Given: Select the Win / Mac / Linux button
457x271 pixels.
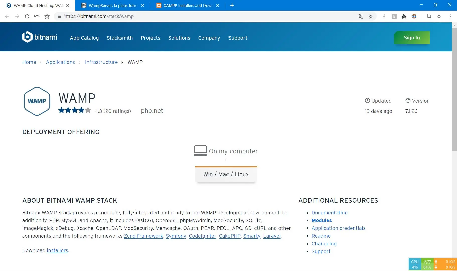Looking at the screenshot, I should (x=226, y=174).
